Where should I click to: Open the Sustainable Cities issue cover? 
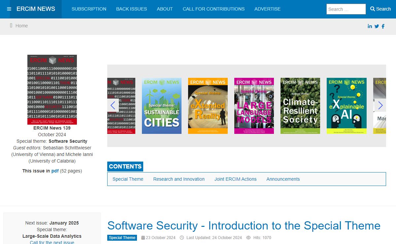pyautogui.click(x=162, y=106)
